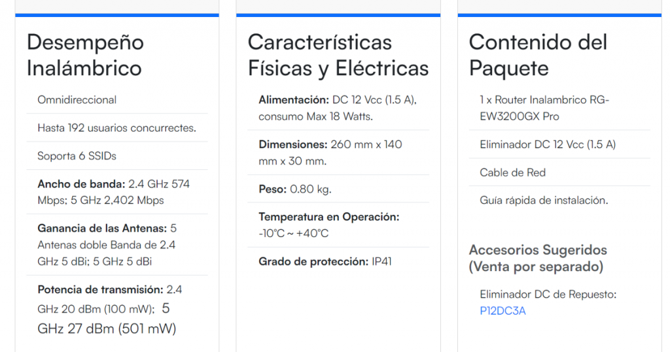Click the Ancho de banda label
Screen dimensions: 670x352
pos(80,184)
